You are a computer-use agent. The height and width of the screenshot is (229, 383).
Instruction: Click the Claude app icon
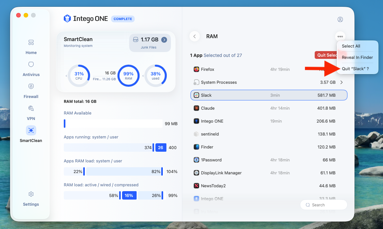pos(197,108)
